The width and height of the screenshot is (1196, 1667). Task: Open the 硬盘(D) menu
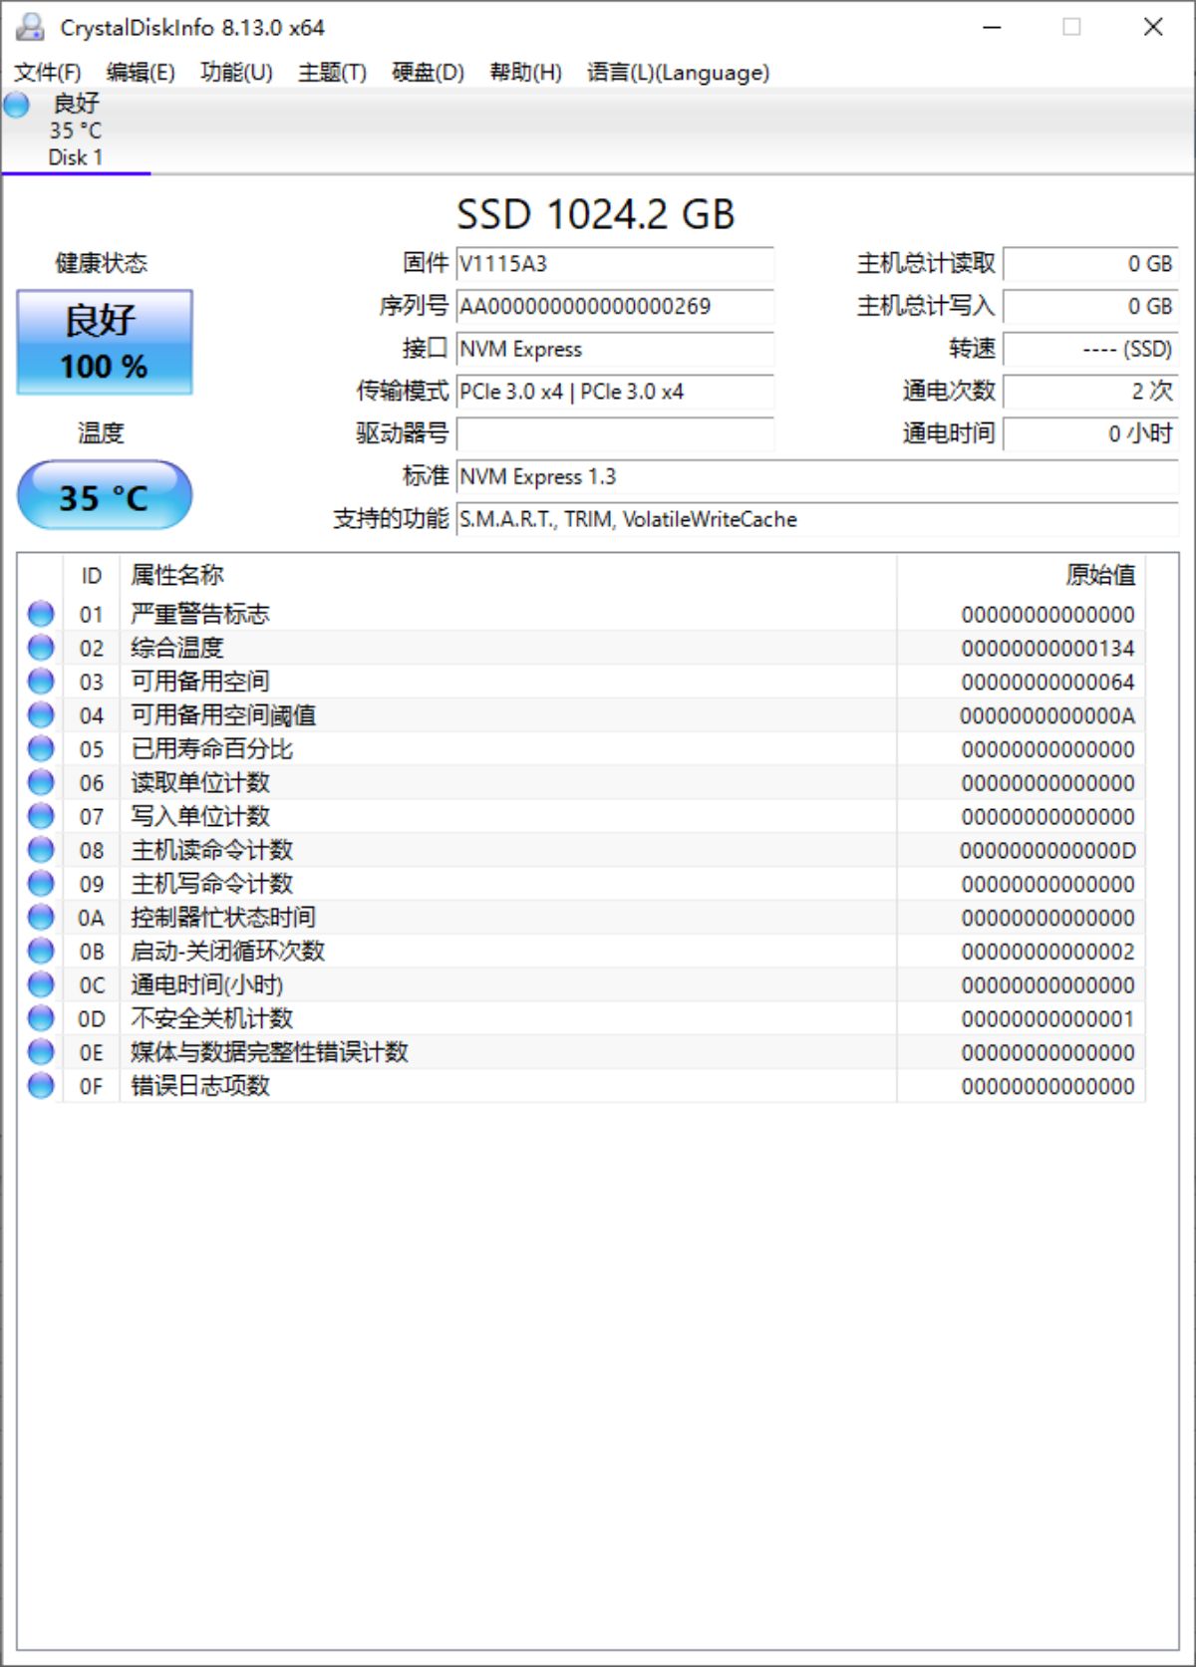pos(428,73)
